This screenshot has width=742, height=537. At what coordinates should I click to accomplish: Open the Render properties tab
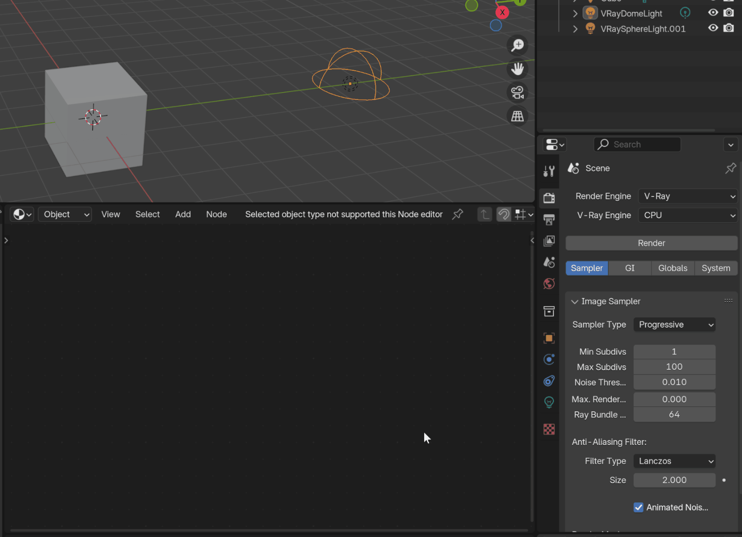pos(549,198)
